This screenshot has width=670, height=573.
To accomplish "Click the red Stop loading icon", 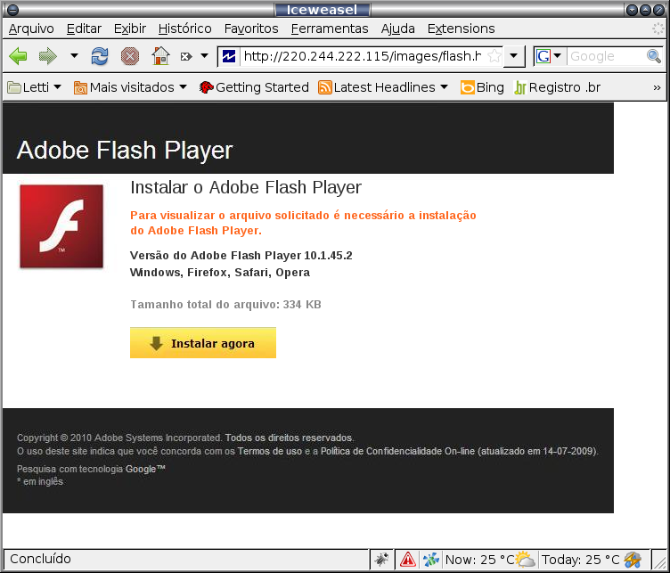I will point(130,56).
